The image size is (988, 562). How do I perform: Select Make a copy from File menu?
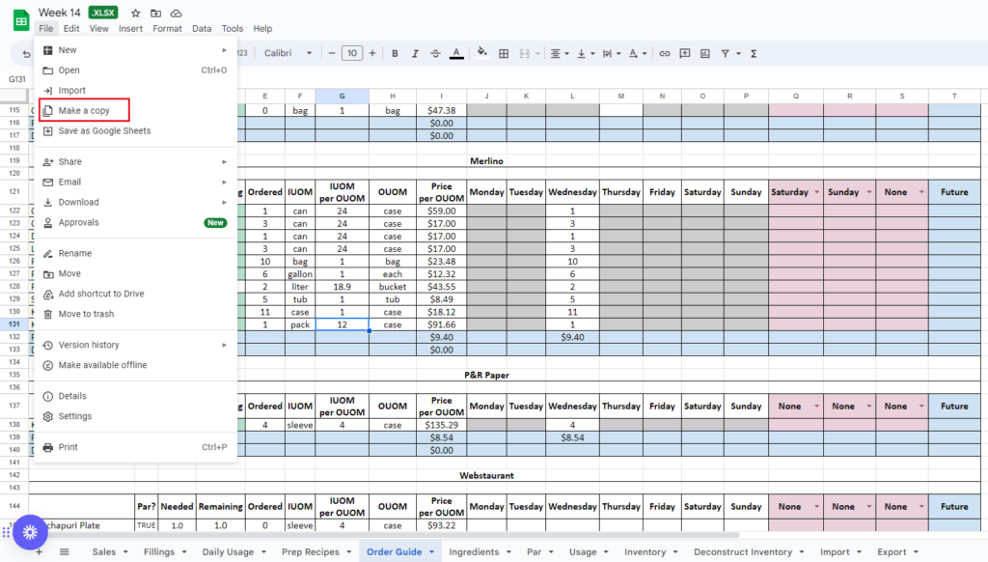(x=84, y=110)
